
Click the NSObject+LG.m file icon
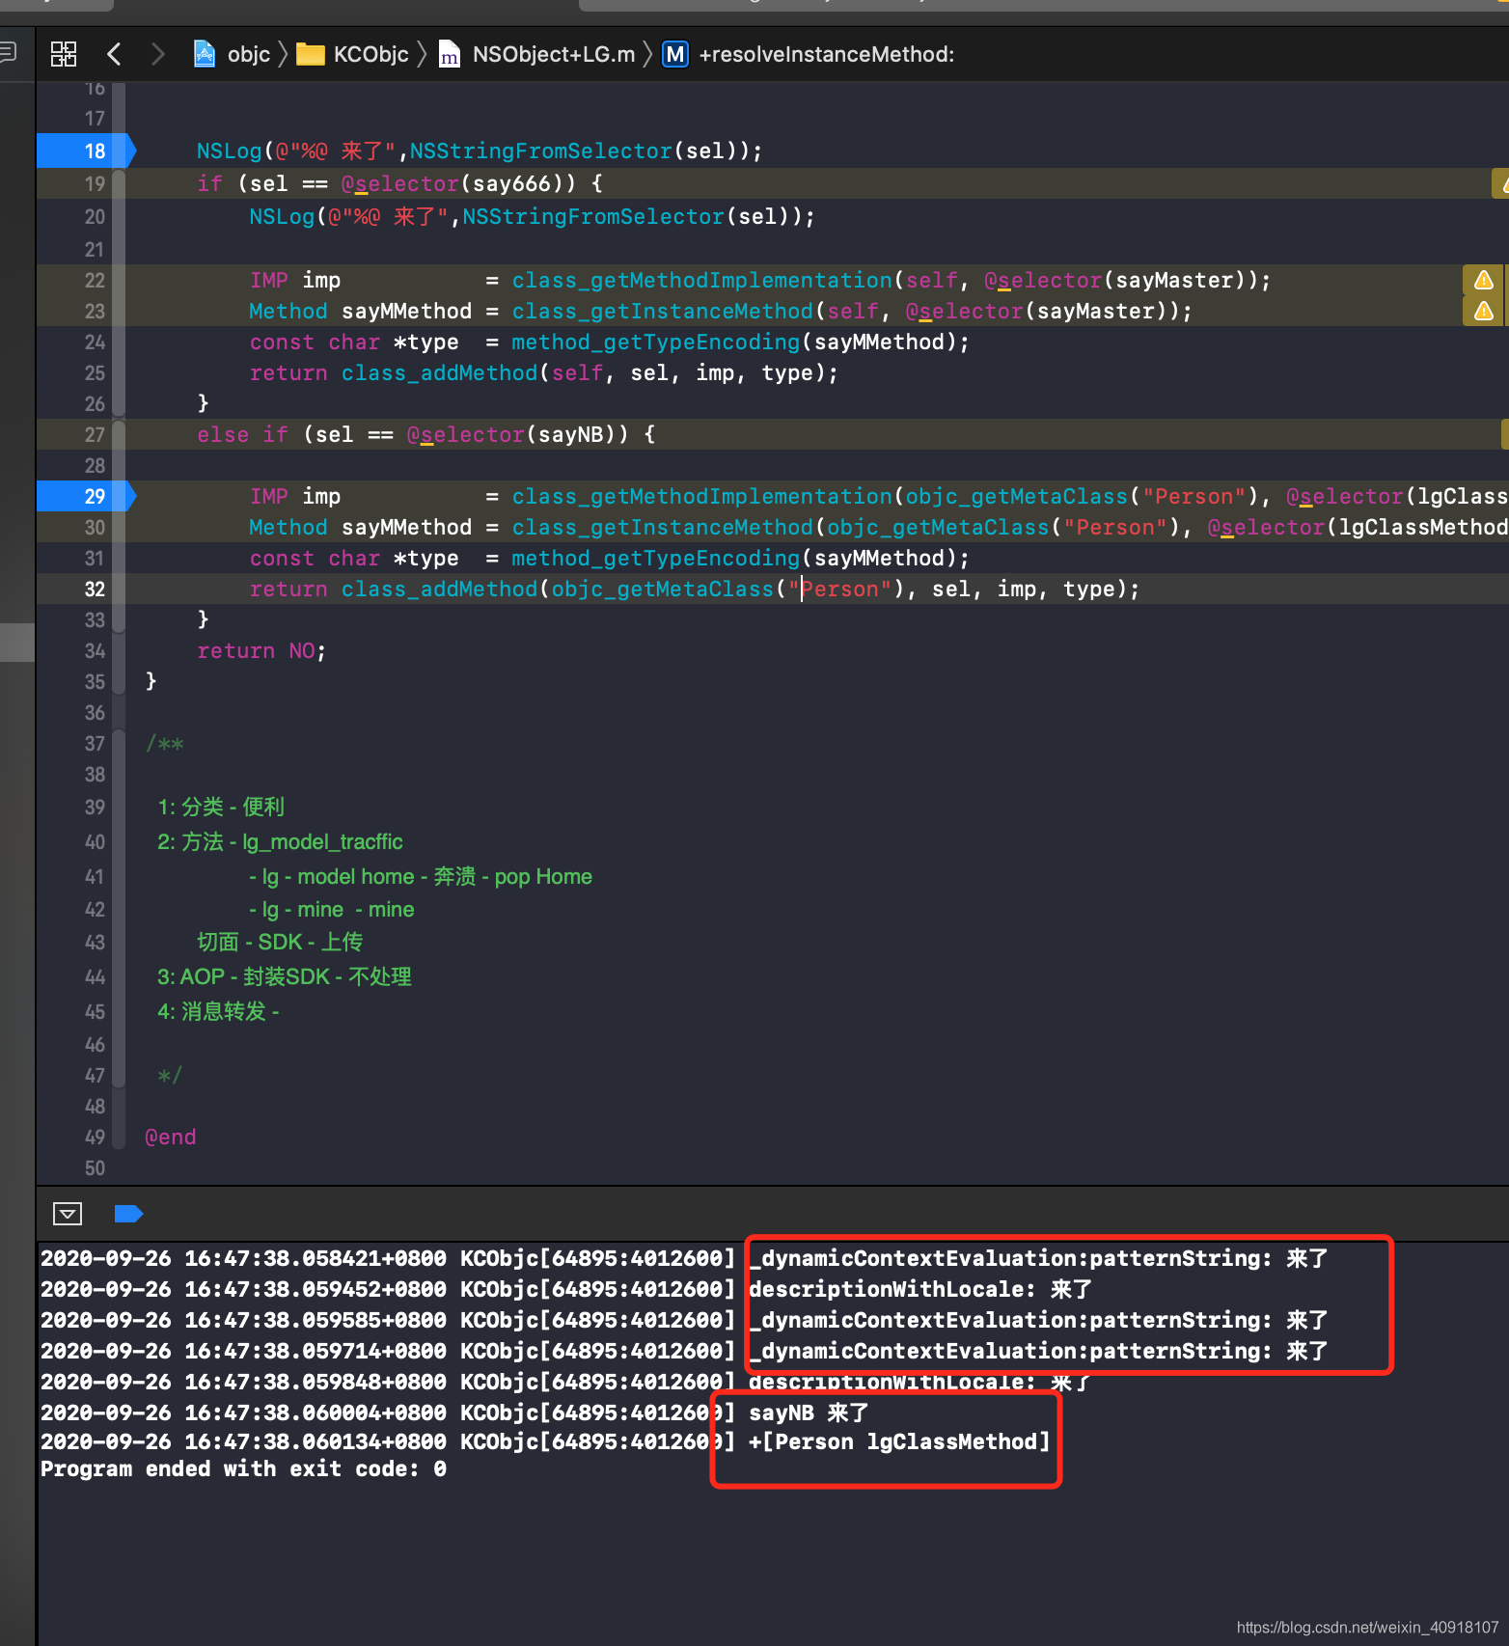[x=450, y=54]
